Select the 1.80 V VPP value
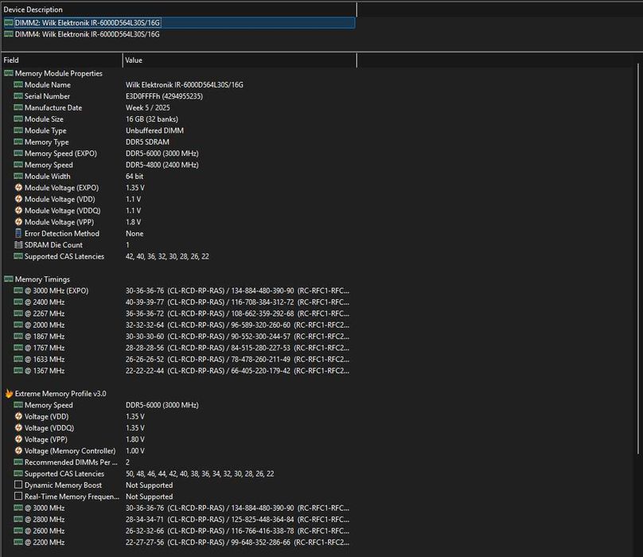 tap(135, 439)
